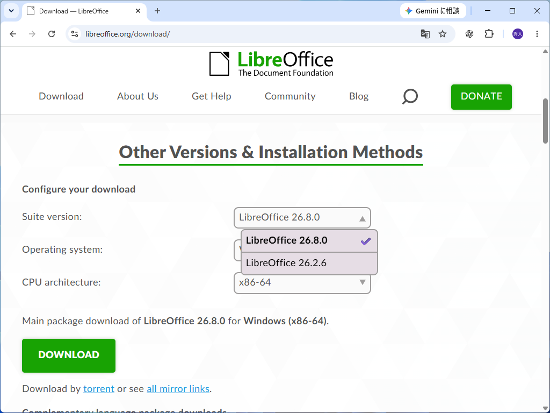Click the Gemini に相談 button
The width and height of the screenshot is (550, 413).
[x=433, y=11]
